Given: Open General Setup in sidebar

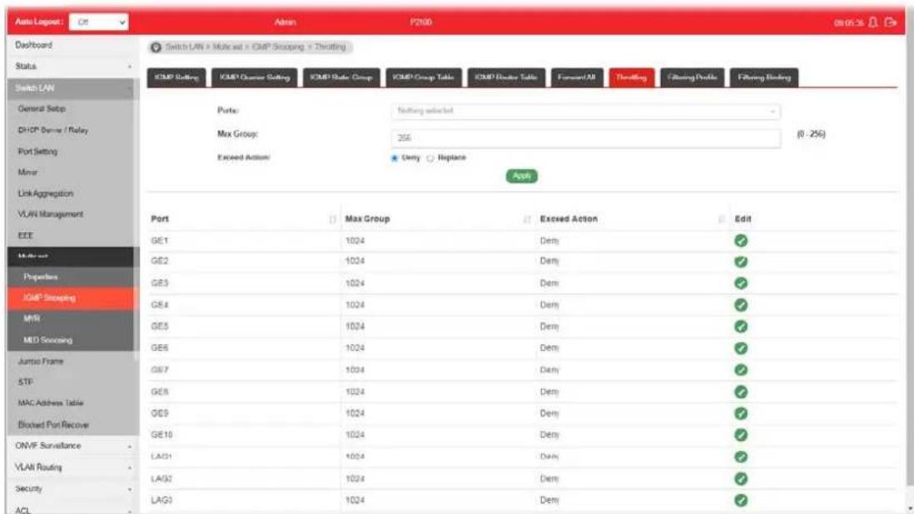Looking at the screenshot, I should (x=42, y=109).
